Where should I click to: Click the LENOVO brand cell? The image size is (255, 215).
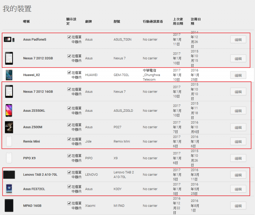coord(91,175)
